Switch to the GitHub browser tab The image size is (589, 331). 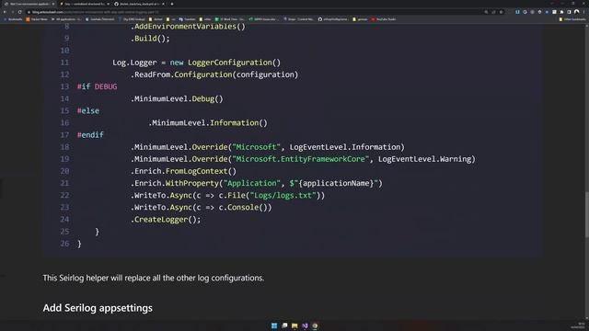139,4
